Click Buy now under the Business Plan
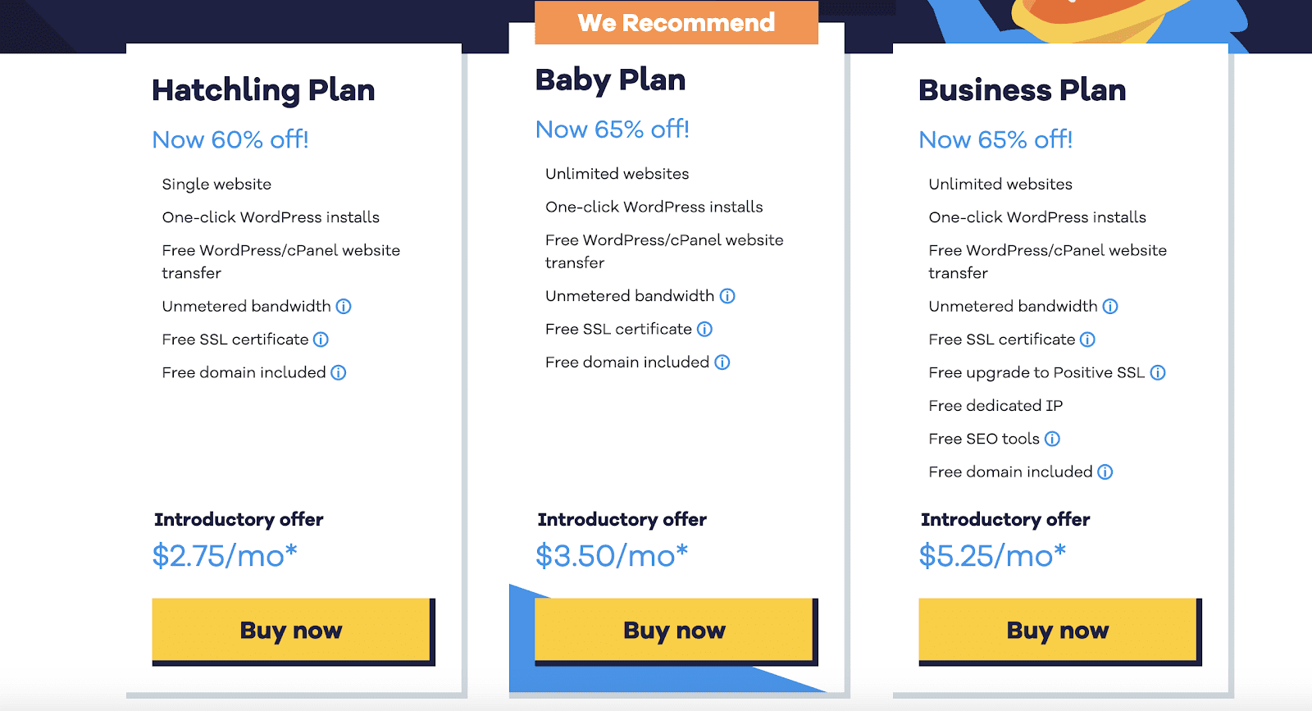 point(1057,630)
